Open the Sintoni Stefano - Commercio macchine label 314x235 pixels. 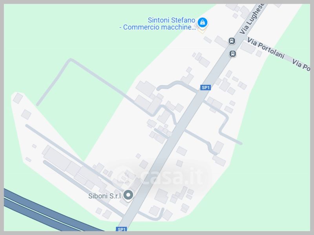coord(158,24)
